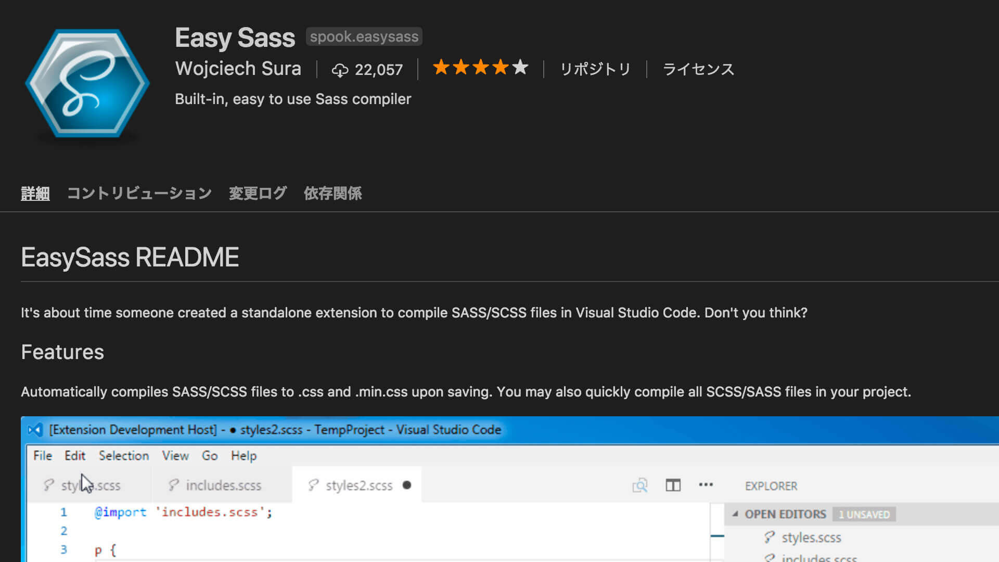Open the File menu
The height and width of the screenshot is (562, 999).
coord(42,455)
